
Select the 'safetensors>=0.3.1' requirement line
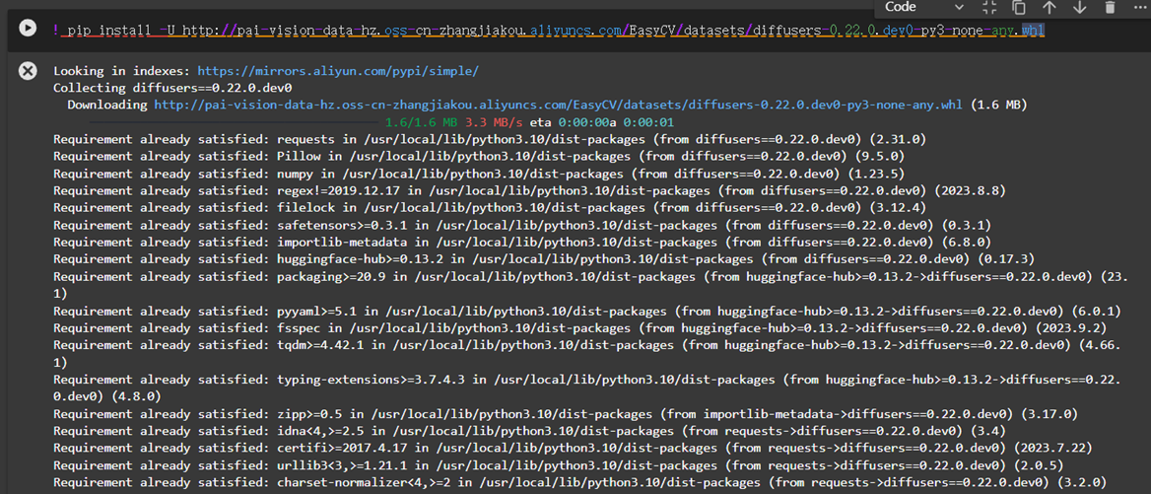[522, 225]
